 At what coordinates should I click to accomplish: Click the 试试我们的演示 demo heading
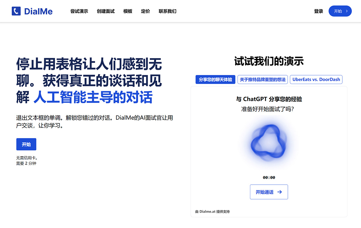269,61
